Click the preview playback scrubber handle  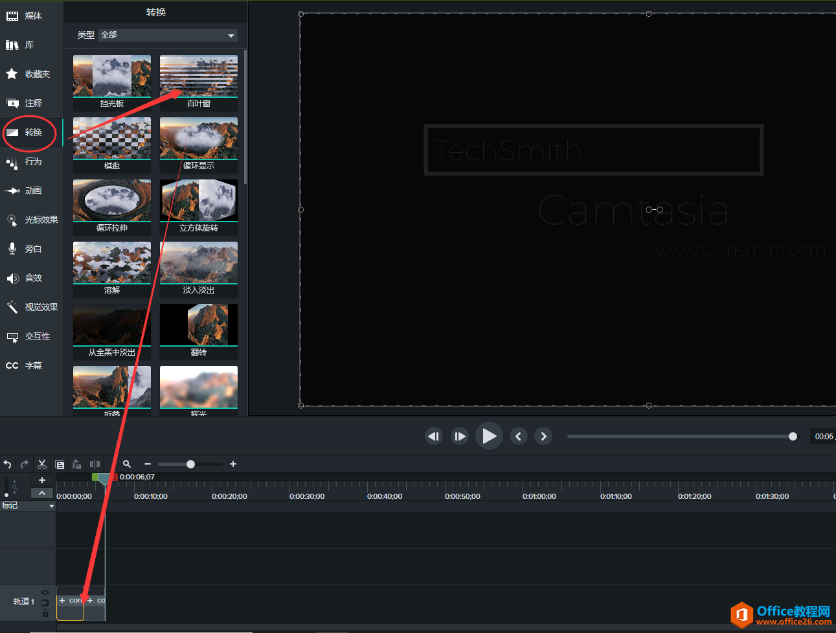point(793,436)
